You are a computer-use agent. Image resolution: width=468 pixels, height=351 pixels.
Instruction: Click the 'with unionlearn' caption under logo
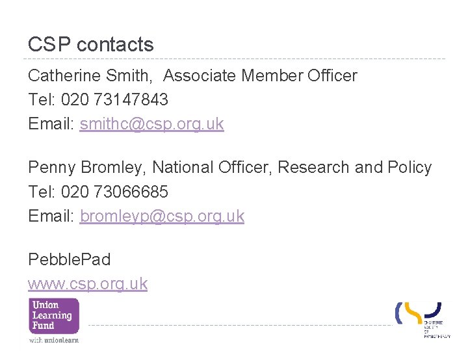[x=53, y=340]
